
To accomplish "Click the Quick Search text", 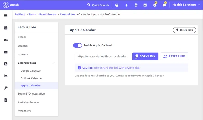I will click(x=101, y=5).
